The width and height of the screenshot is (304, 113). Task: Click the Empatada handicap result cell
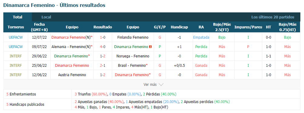click(201, 37)
